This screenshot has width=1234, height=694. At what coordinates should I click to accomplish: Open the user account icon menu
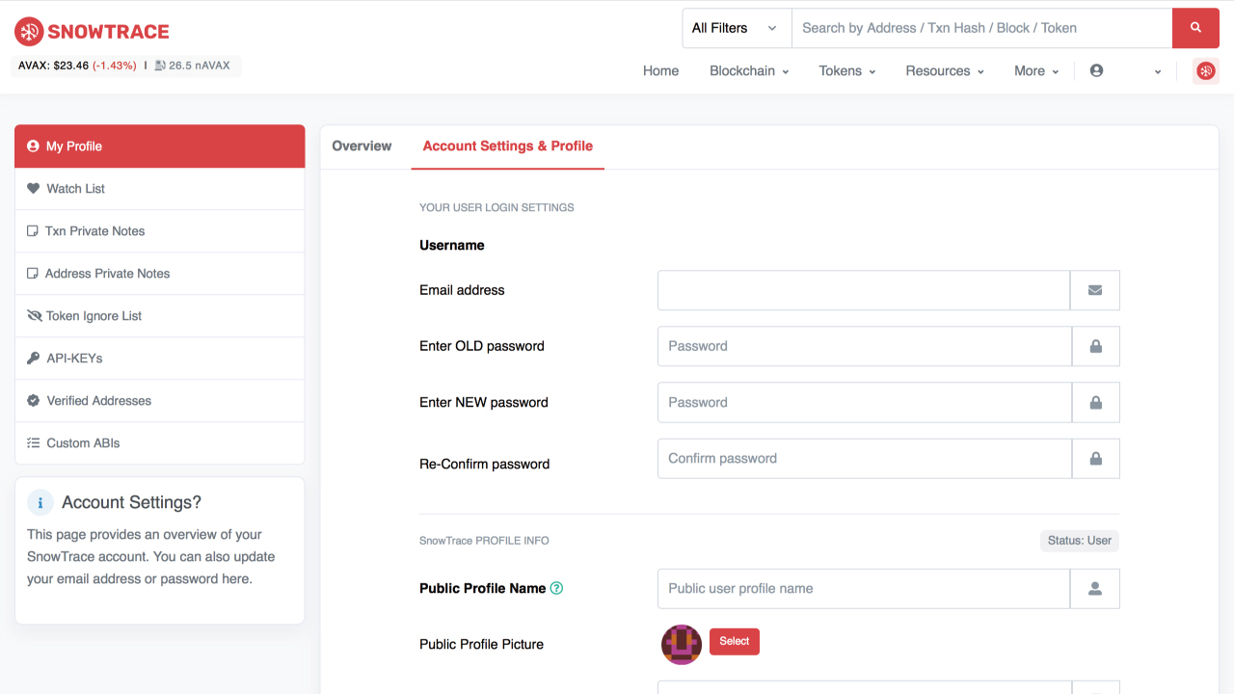pos(1096,70)
